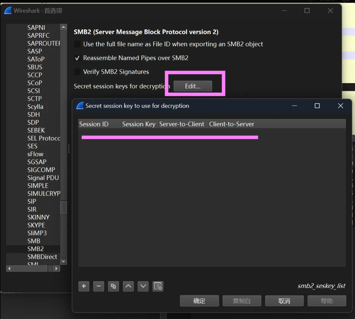Move the selected entry up
This screenshot has height=319, width=355.
click(128, 286)
